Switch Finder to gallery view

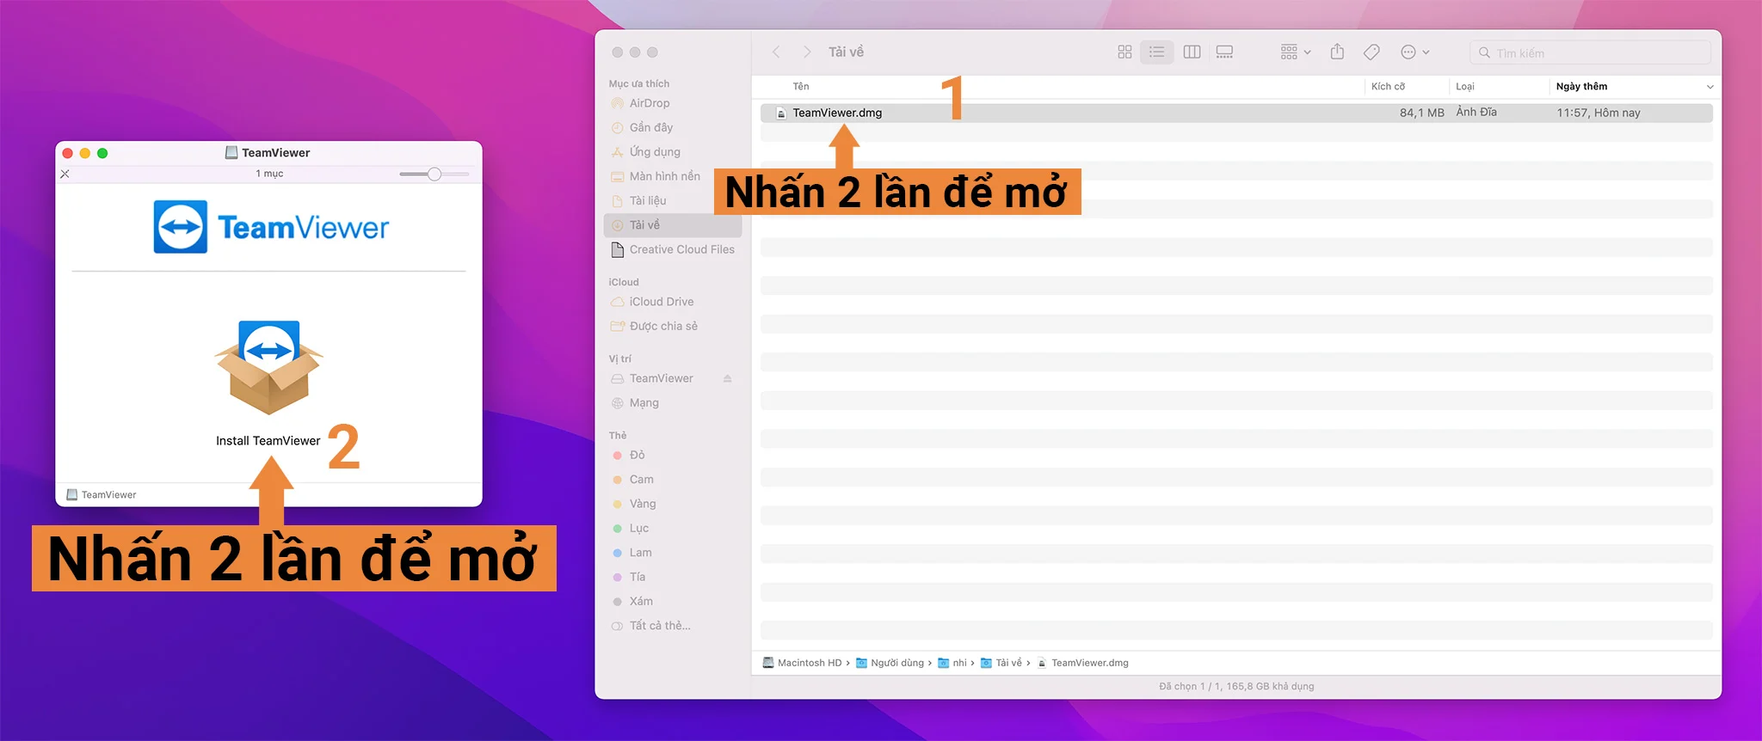pos(1224,52)
